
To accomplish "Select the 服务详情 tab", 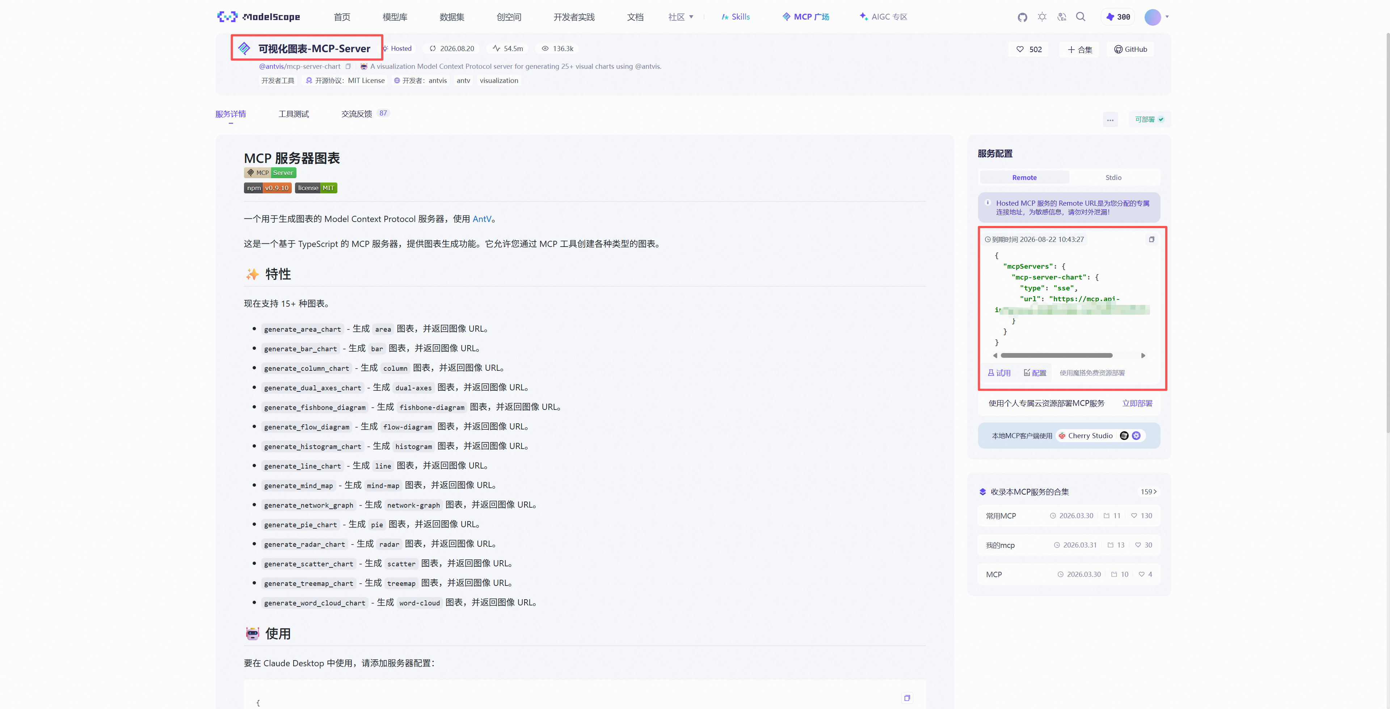I will coord(231,114).
